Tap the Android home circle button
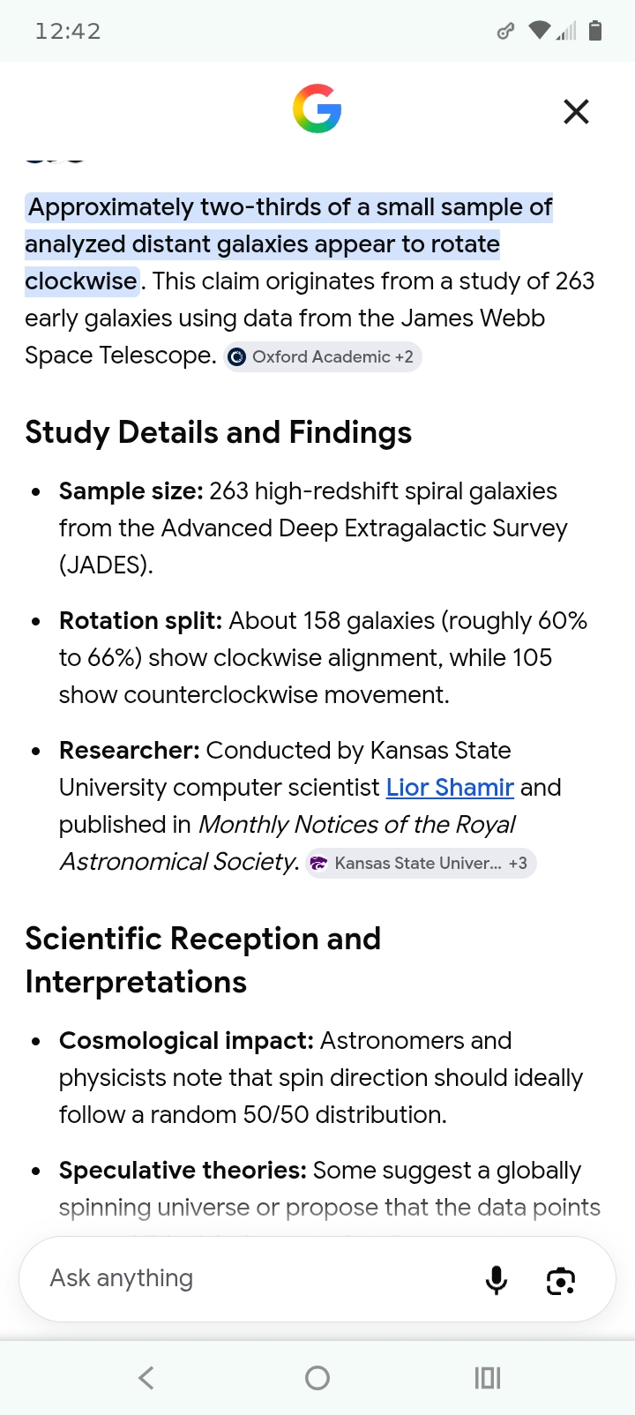Screen dimensions: 635x1415 pyautogui.click(x=317, y=1378)
